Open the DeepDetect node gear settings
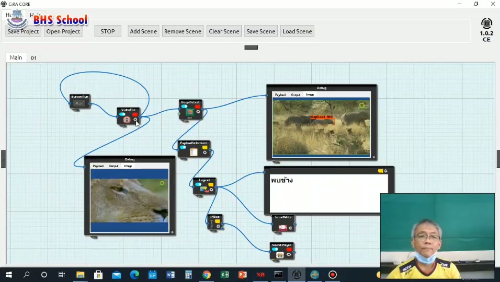 click(x=198, y=112)
